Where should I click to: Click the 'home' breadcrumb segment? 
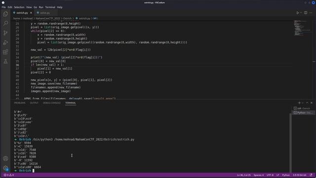16,18
